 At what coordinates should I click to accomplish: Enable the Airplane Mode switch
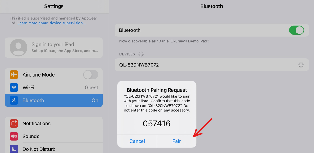[91, 75]
